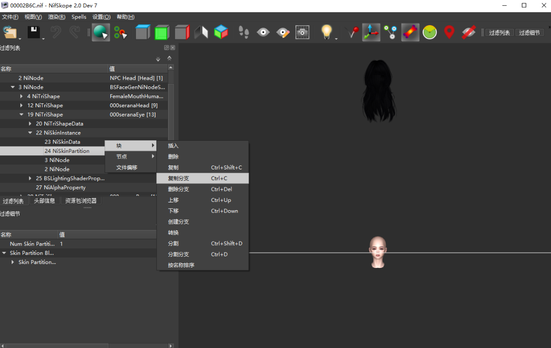
Task: Open the 设置(O) menu
Action: coord(101,17)
